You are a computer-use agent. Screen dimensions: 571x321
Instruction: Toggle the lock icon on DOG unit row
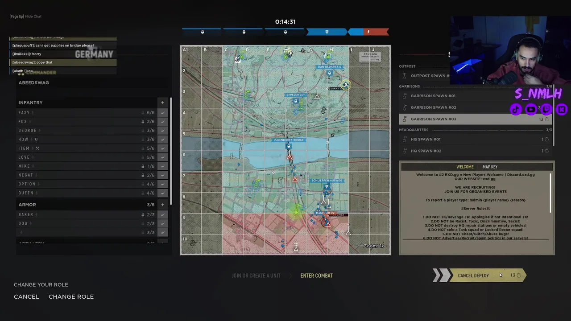coord(143,224)
